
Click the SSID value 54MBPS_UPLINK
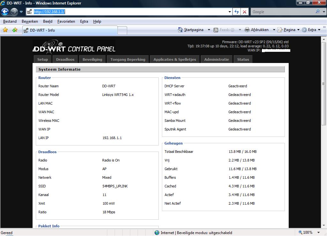[115, 186]
